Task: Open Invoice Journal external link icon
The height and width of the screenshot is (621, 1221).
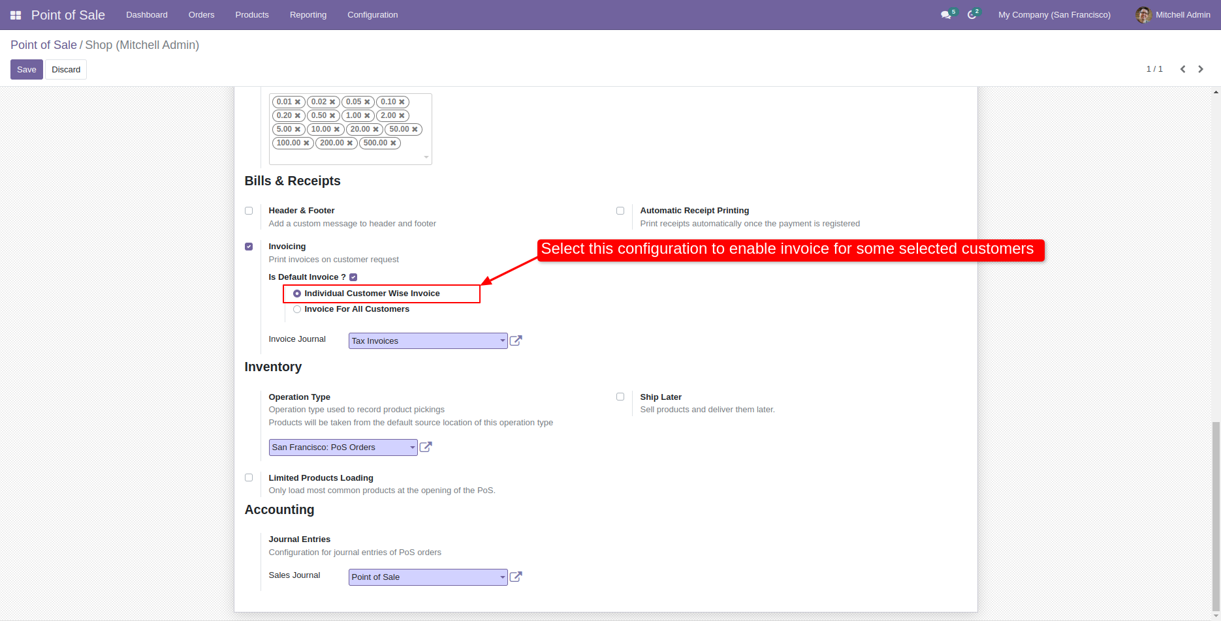Action: pyautogui.click(x=516, y=341)
